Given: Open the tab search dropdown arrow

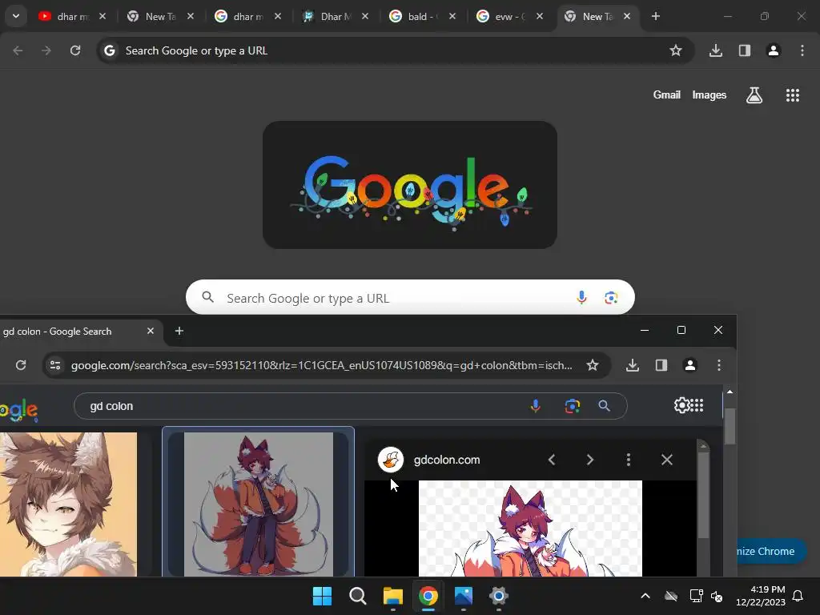Looking at the screenshot, I should (16, 16).
